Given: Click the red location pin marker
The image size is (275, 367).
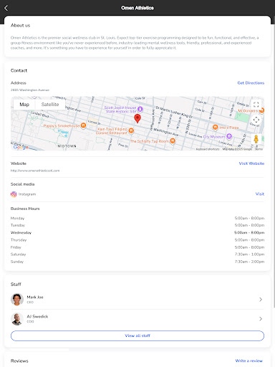Looking at the screenshot, I should click(x=137, y=118).
